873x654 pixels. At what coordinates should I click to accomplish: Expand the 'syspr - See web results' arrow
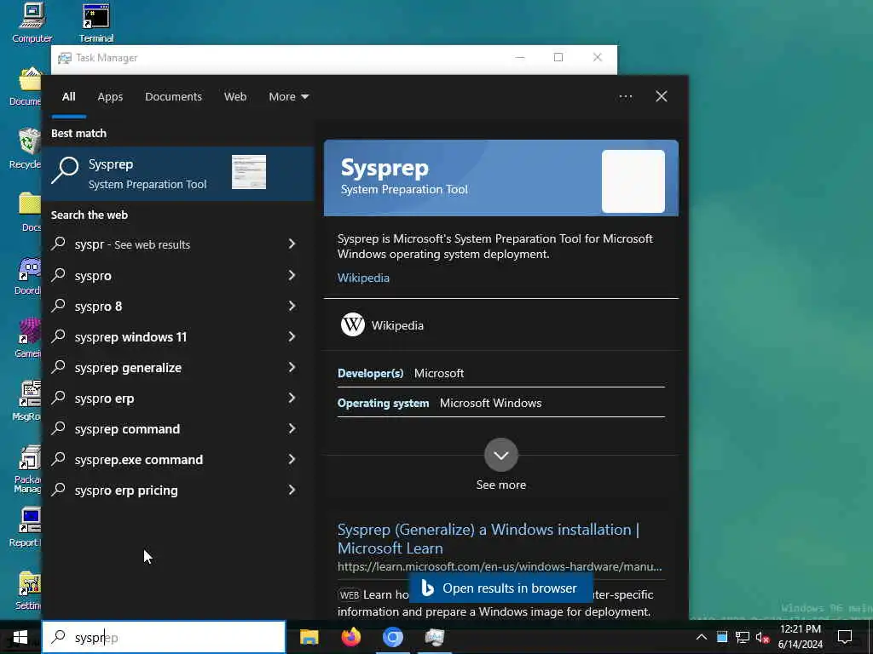(292, 244)
